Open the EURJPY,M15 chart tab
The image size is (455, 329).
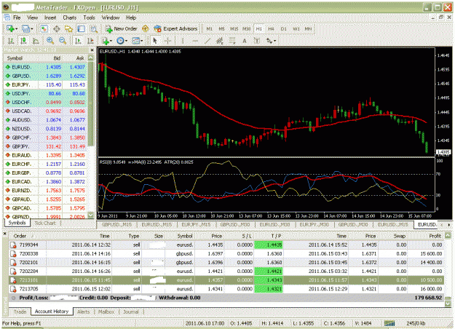click(196, 225)
